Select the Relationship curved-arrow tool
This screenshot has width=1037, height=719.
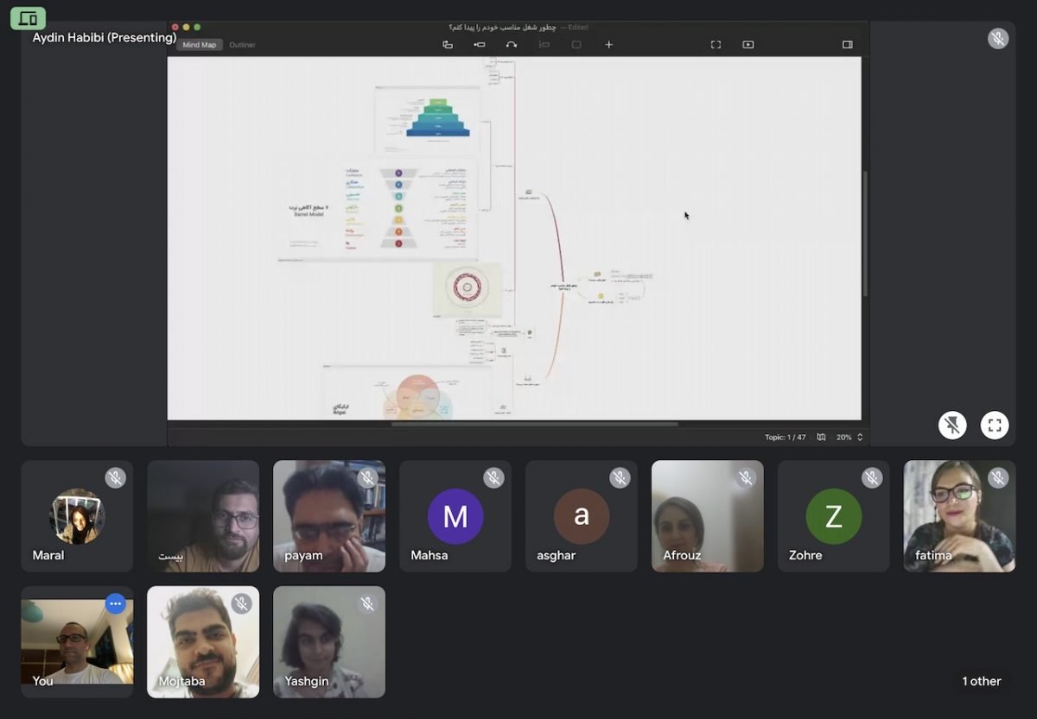512,45
